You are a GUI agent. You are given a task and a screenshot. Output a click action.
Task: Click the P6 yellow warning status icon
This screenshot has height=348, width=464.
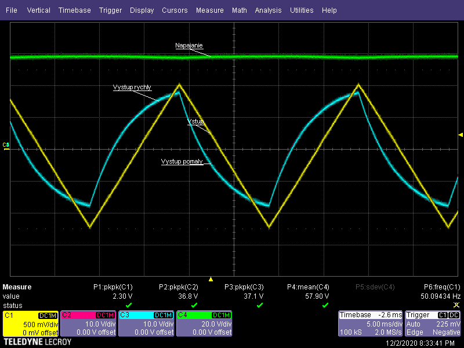[x=456, y=305]
